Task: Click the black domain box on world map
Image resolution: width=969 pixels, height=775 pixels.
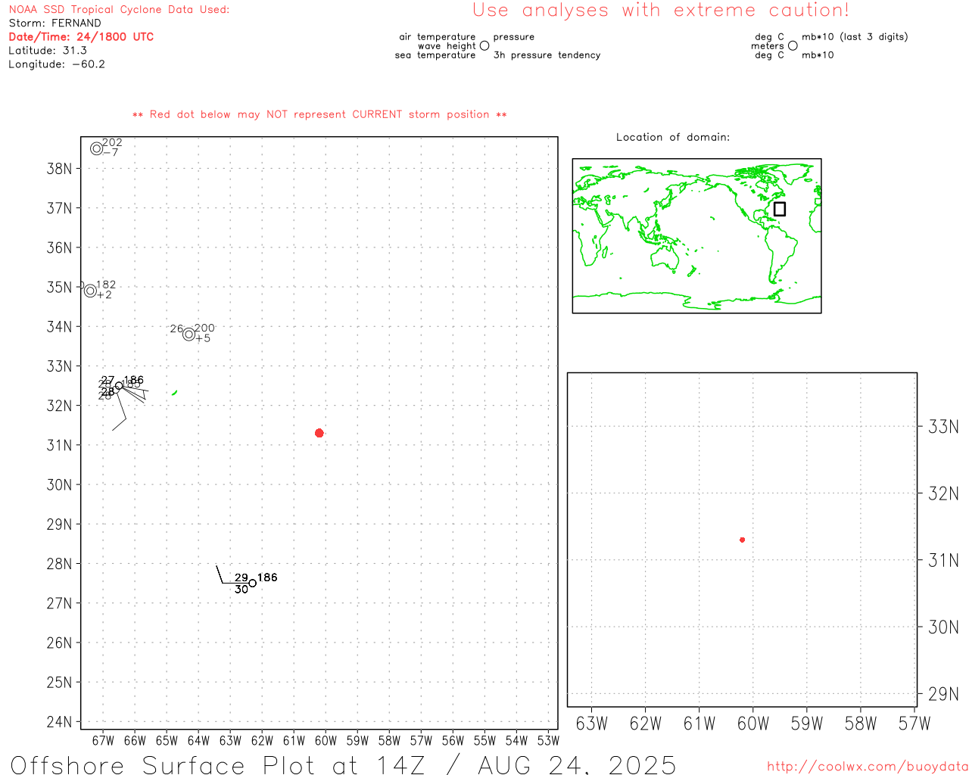Action: pyautogui.click(x=780, y=209)
